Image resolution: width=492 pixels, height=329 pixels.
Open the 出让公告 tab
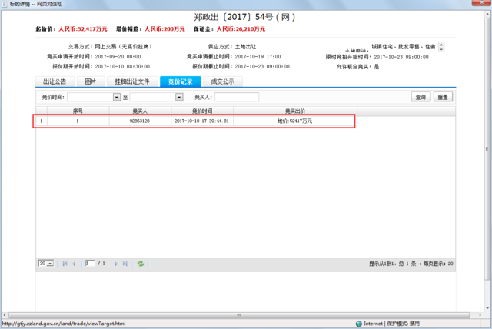(x=55, y=81)
